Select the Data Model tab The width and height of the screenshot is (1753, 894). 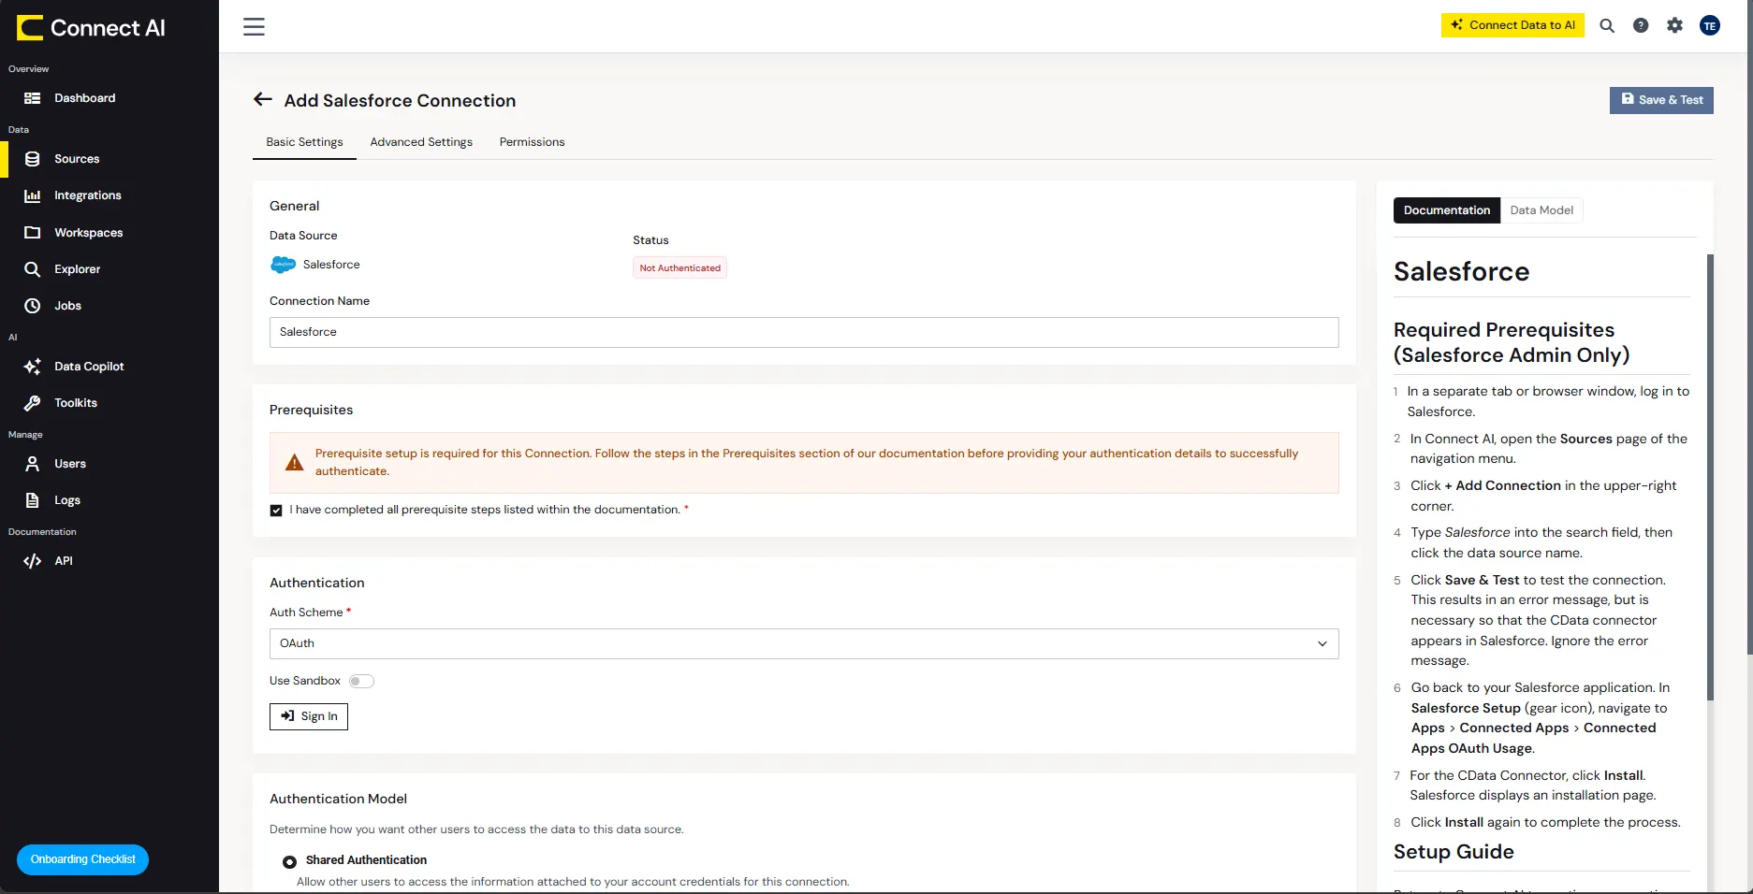1541,210
